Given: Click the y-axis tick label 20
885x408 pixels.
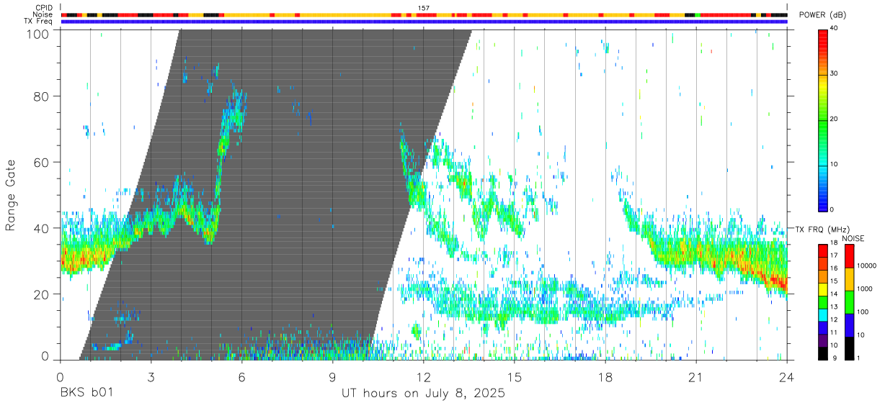Looking at the screenshot, I should (x=43, y=295).
